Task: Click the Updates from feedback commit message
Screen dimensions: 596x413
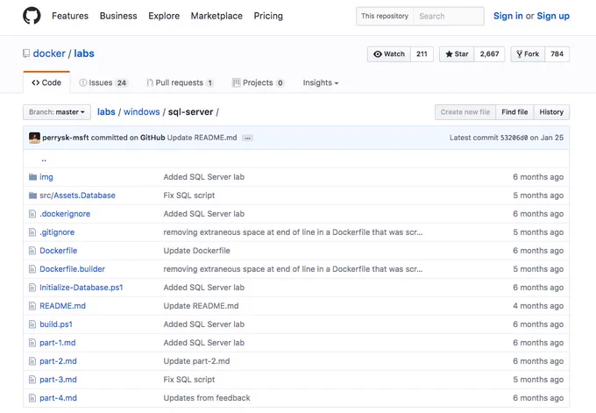Action: pyautogui.click(x=207, y=398)
